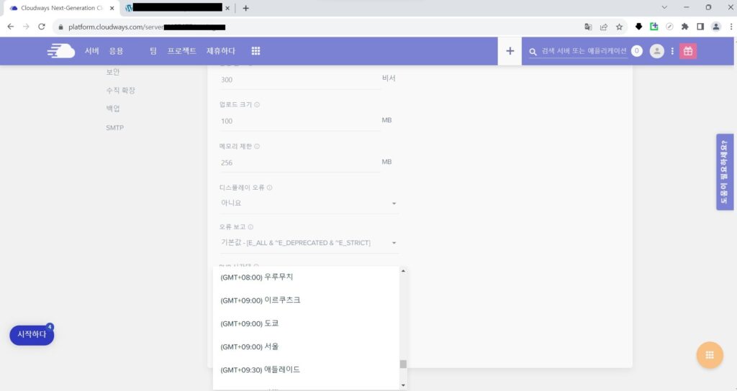
Task: Click the timezone list scroll-up arrow
Action: (x=403, y=271)
